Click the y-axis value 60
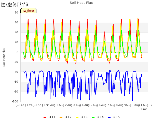Image resolution: width=163 pixels, height=122 pixels. click(x=16, y=23)
